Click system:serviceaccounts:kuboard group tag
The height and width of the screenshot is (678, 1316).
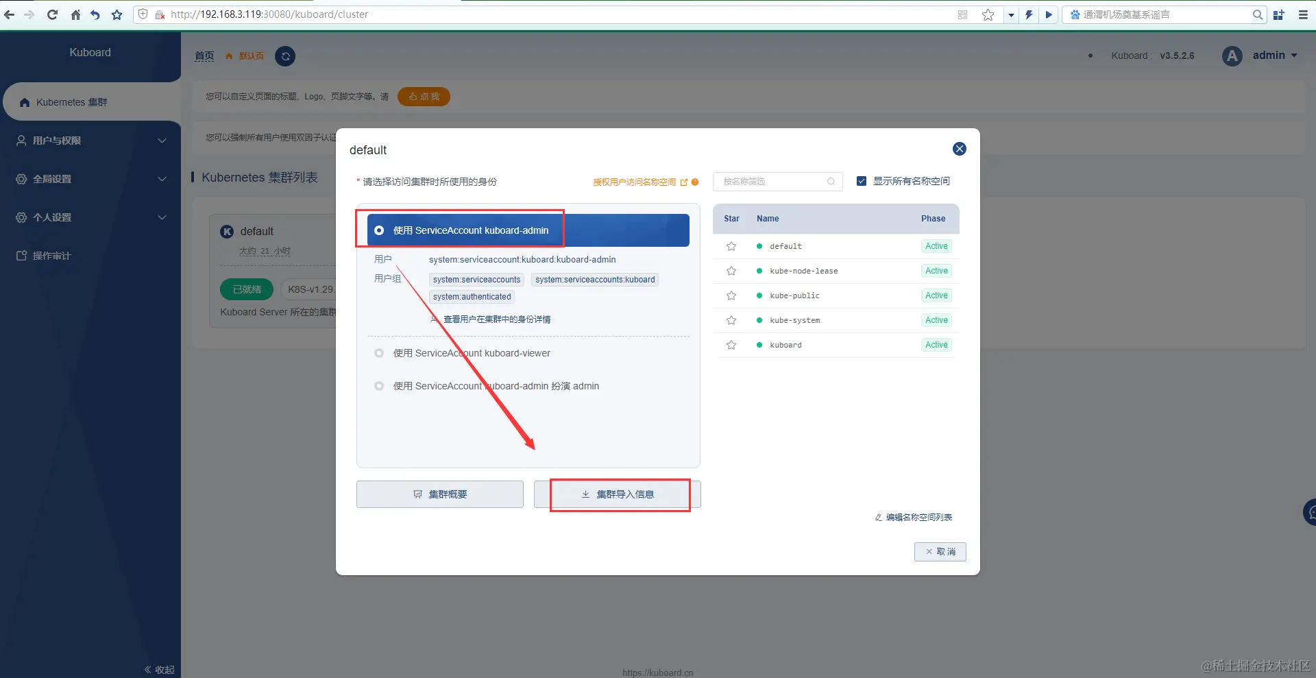[x=595, y=280]
